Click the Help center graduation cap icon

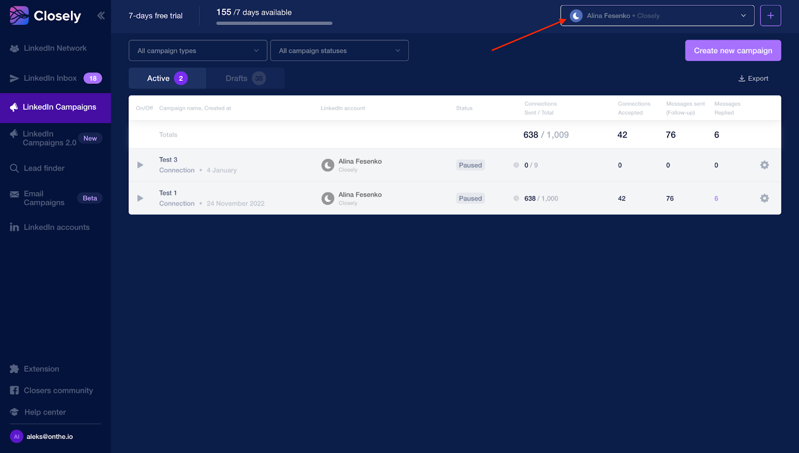coord(14,412)
